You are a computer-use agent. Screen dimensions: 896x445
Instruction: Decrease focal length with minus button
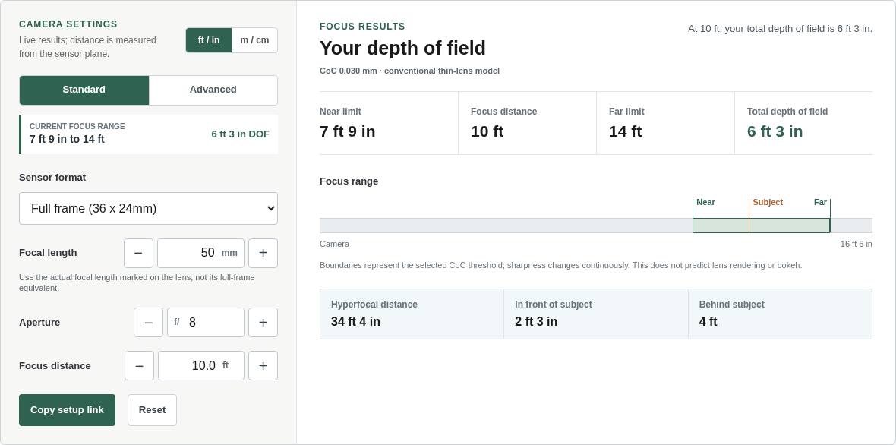[138, 253]
